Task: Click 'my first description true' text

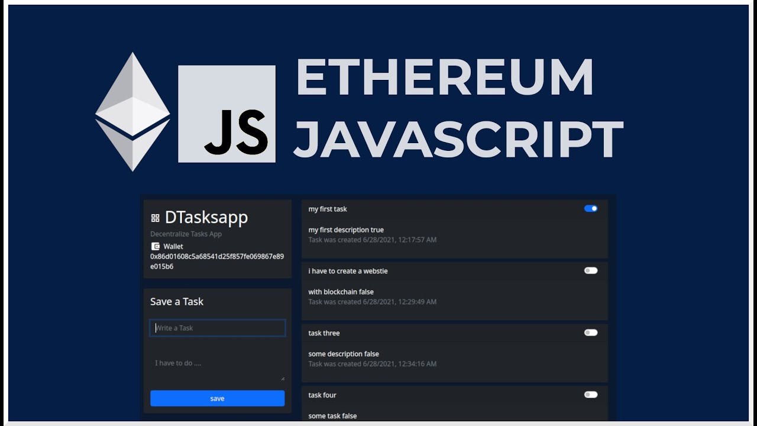Action: point(346,230)
